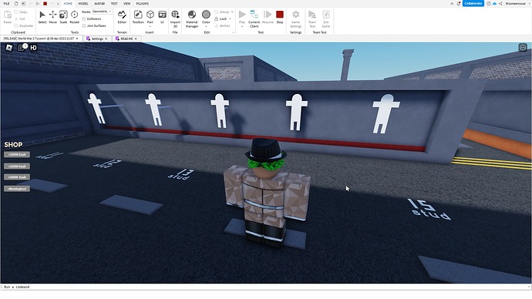Start a Team Test
The width and height of the screenshot is (532, 299).
(x=312, y=18)
